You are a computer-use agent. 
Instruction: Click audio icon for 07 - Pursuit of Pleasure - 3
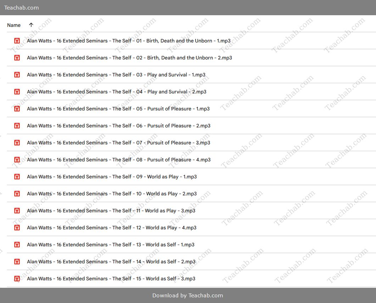(17, 143)
